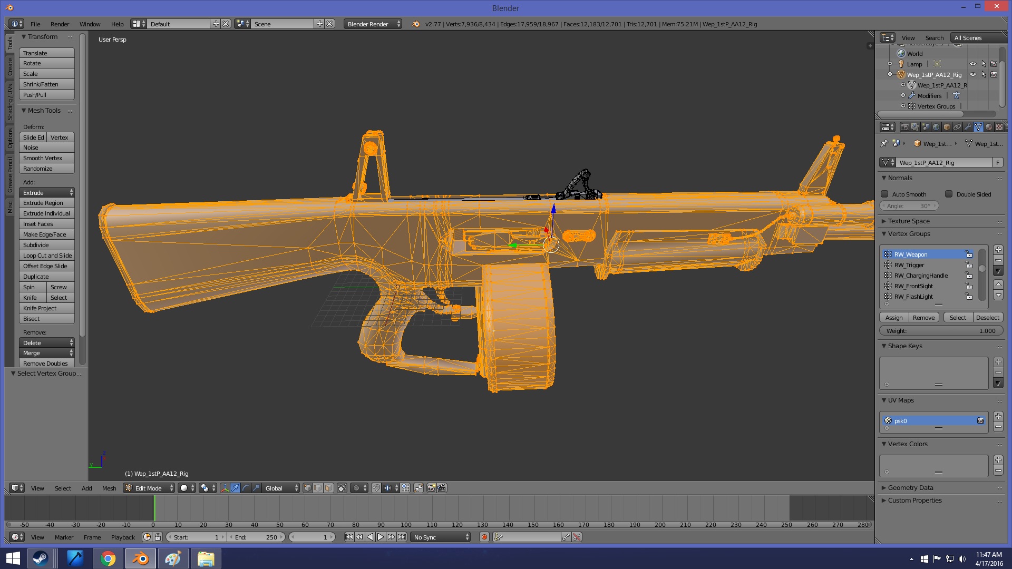Enable the Auto Smooth checkbox
Viewport: 1012px width, 569px height.
coord(885,194)
